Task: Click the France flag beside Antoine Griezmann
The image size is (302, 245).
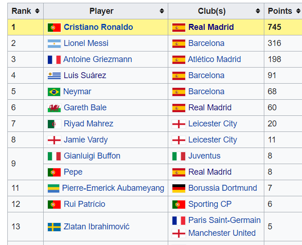Action: [x=54, y=60]
